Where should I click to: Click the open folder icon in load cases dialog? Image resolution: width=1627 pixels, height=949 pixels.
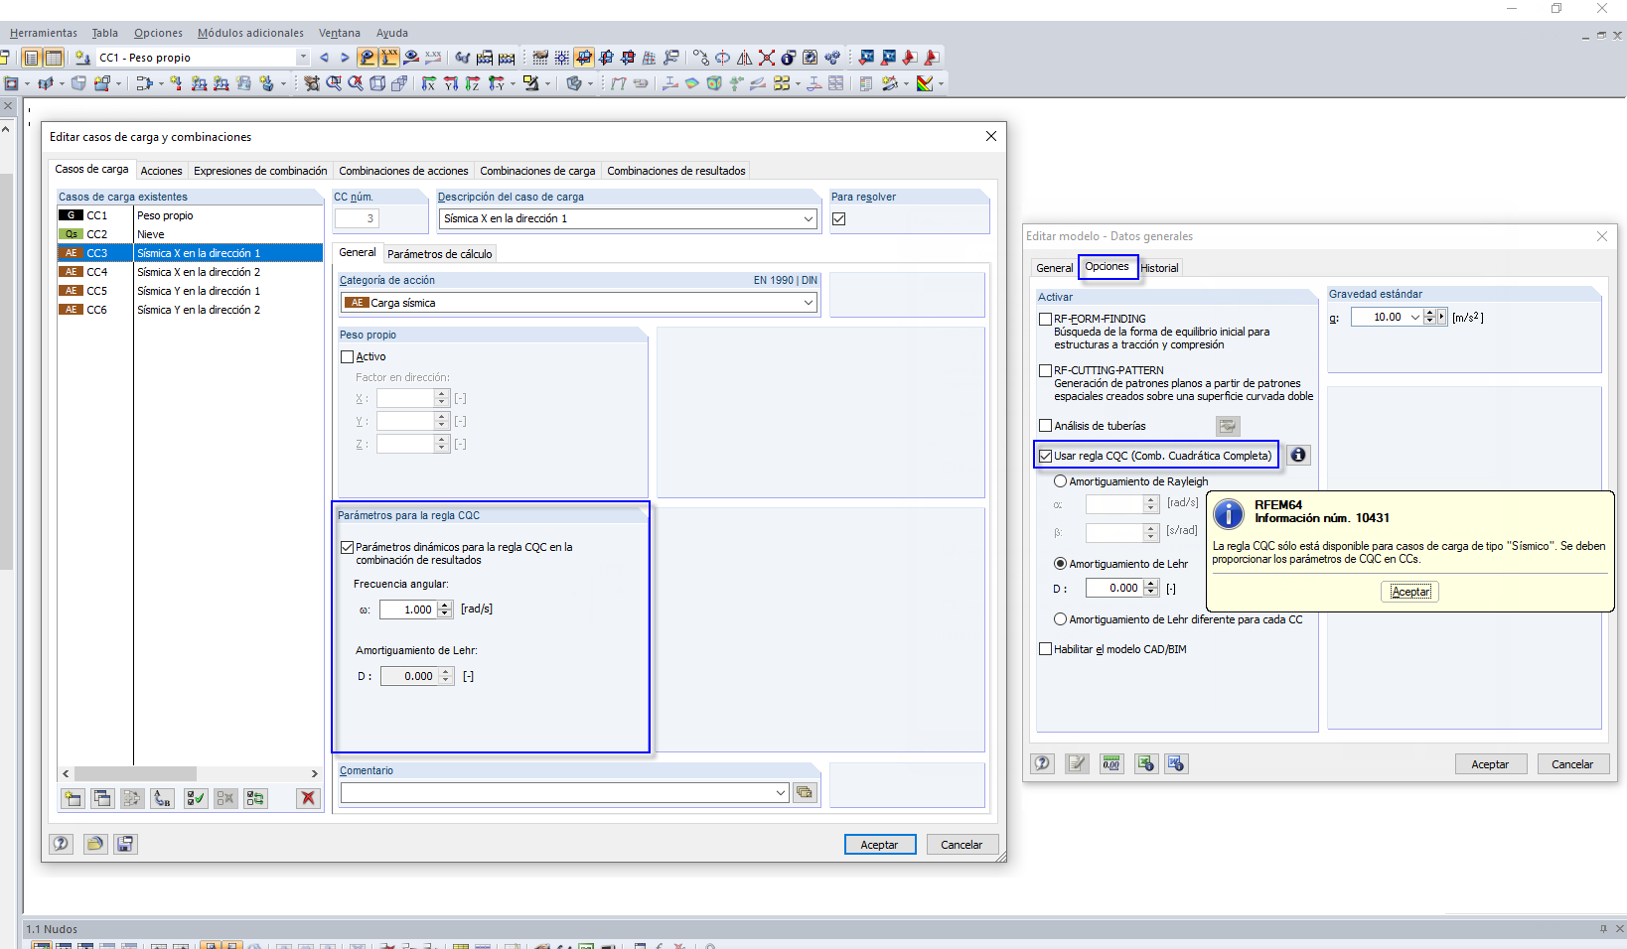point(95,844)
